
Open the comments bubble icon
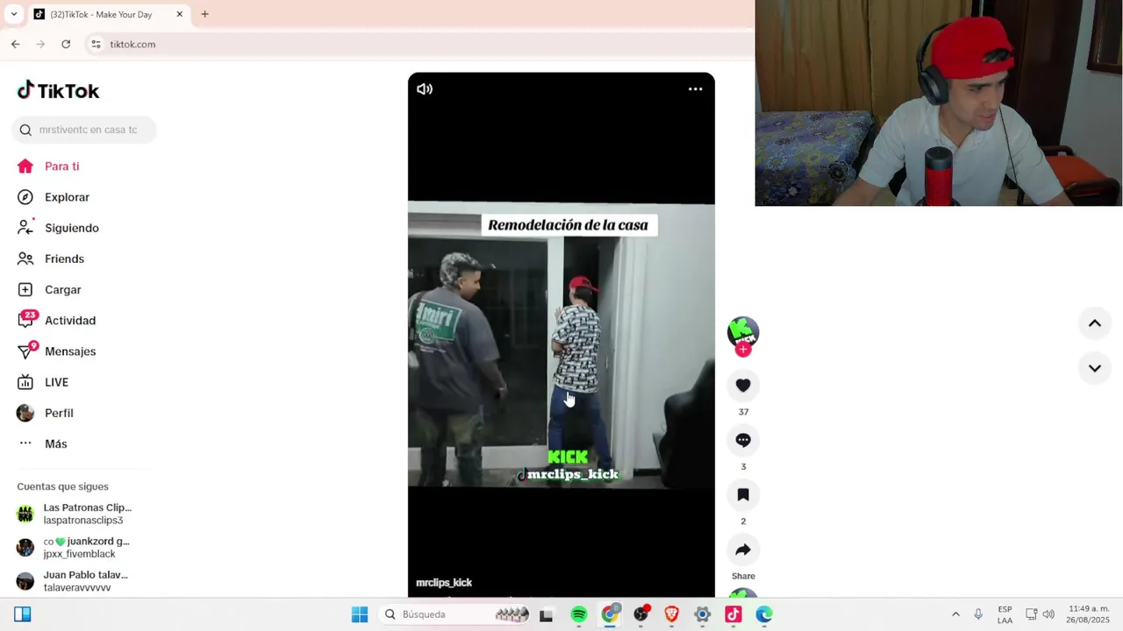pos(743,440)
